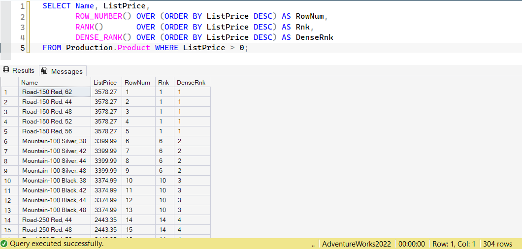Click DENSE_RANK() function on line 4
Image resolution: width=522 pixels, height=249 pixels.
[104, 37]
